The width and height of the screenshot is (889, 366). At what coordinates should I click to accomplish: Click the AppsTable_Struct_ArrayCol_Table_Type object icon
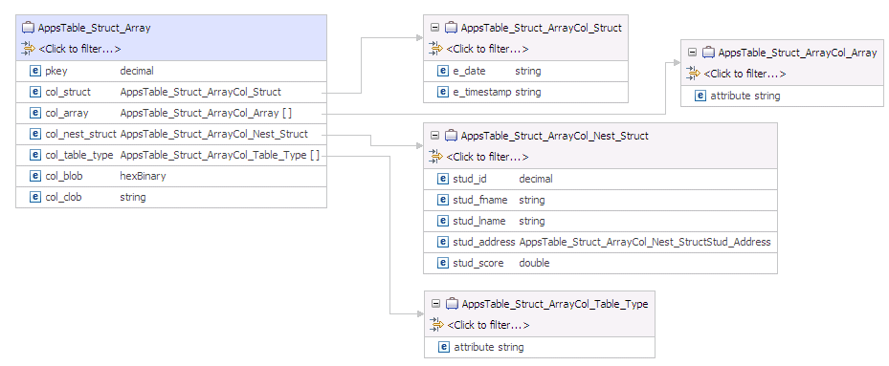click(x=452, y=304)
